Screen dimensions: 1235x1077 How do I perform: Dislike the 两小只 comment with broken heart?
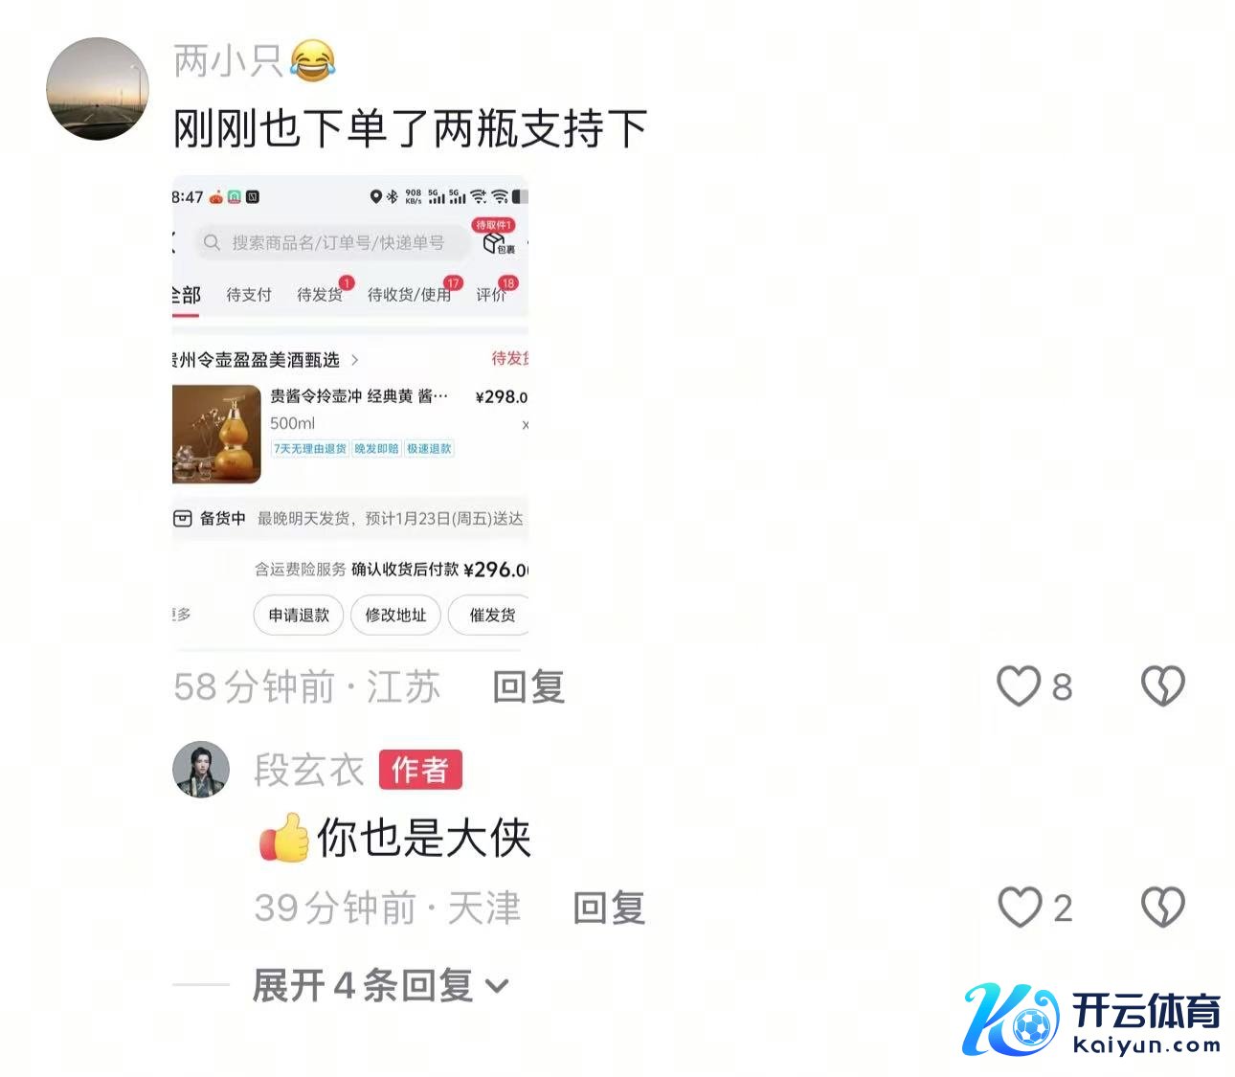pos(1163,686)
